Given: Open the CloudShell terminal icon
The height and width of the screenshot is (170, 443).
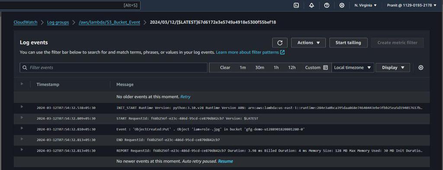Looking at the screenshot, I should coord(296,5).
